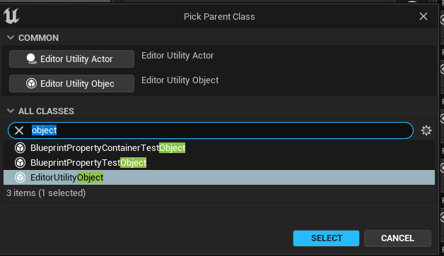Collapse the ALL CLASSES section chevron

tap(11, 111)
